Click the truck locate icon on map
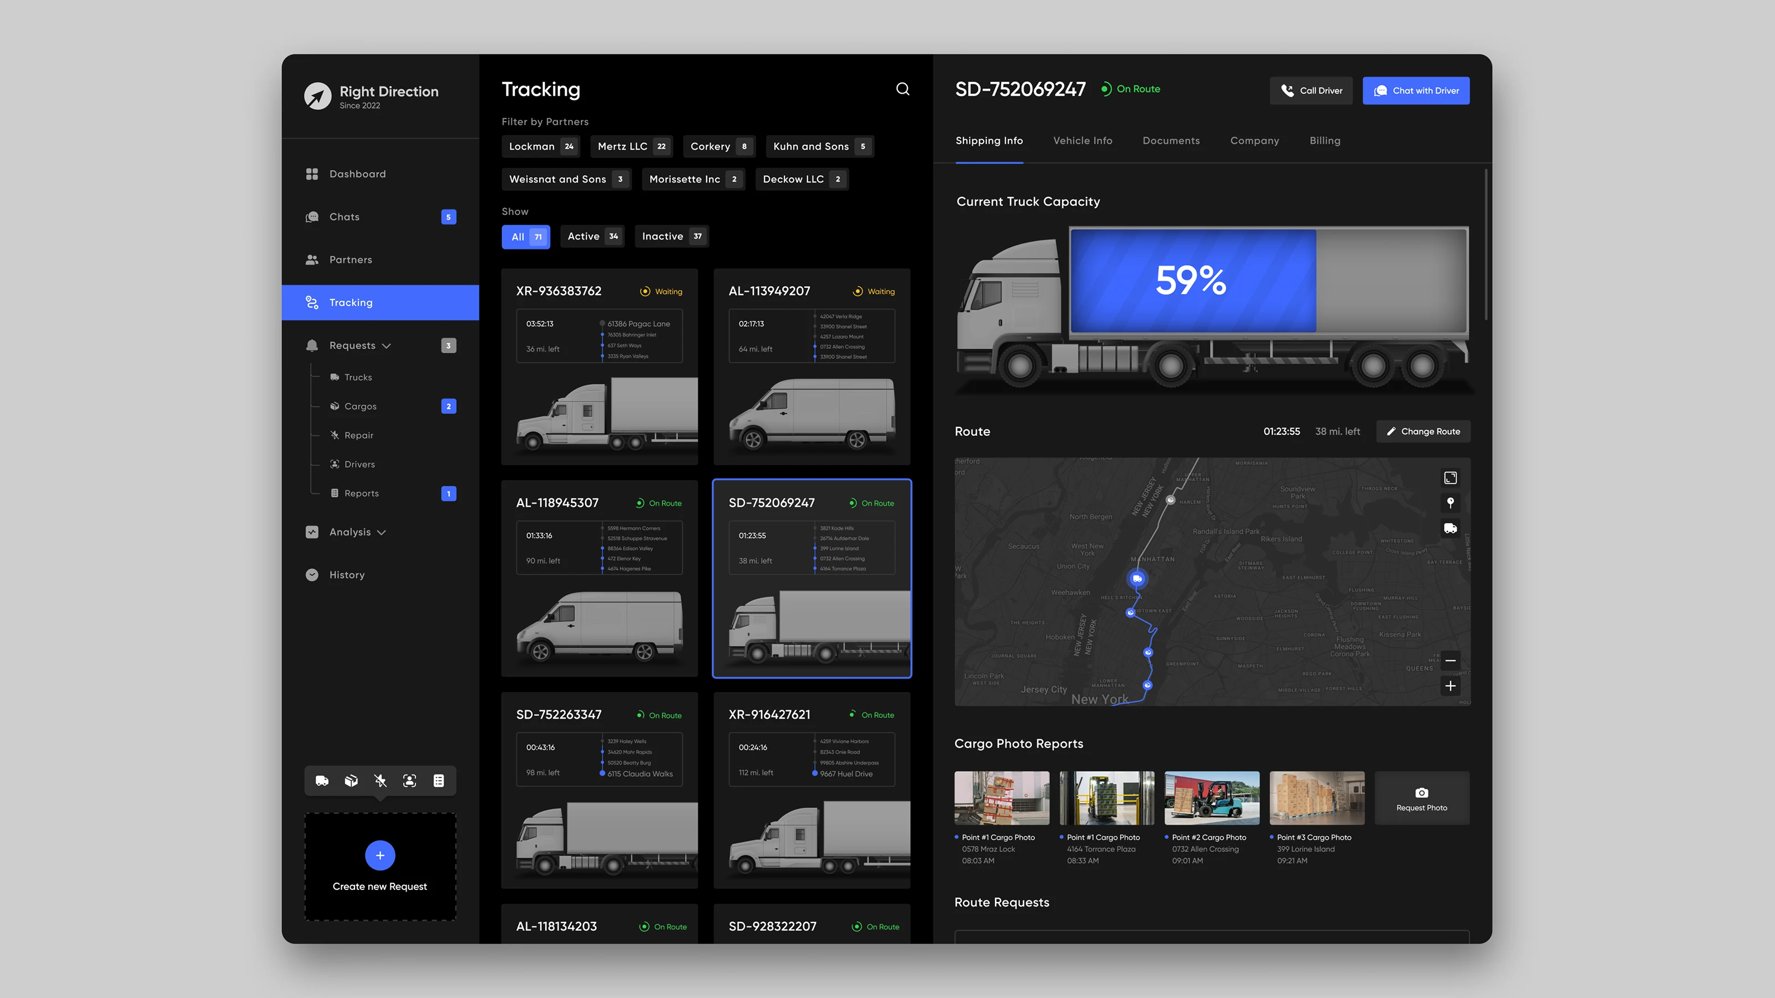 1451,528
